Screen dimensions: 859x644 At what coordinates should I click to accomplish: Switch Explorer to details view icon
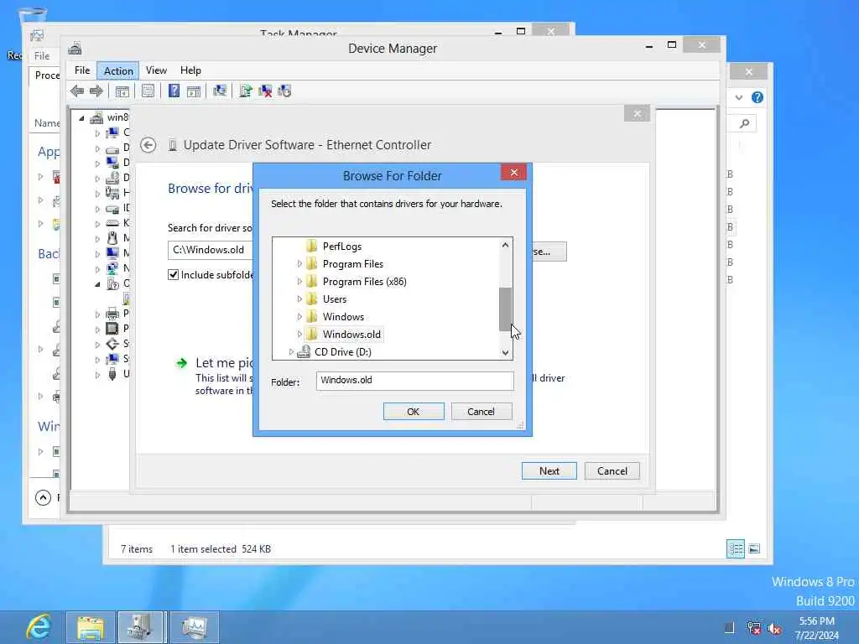coord(735,548)
